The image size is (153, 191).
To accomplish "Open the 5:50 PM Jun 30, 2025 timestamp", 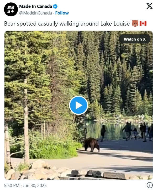I will (25, 185).
